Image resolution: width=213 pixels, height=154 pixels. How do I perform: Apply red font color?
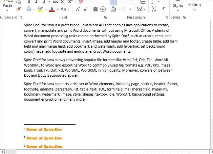(52, 9)
